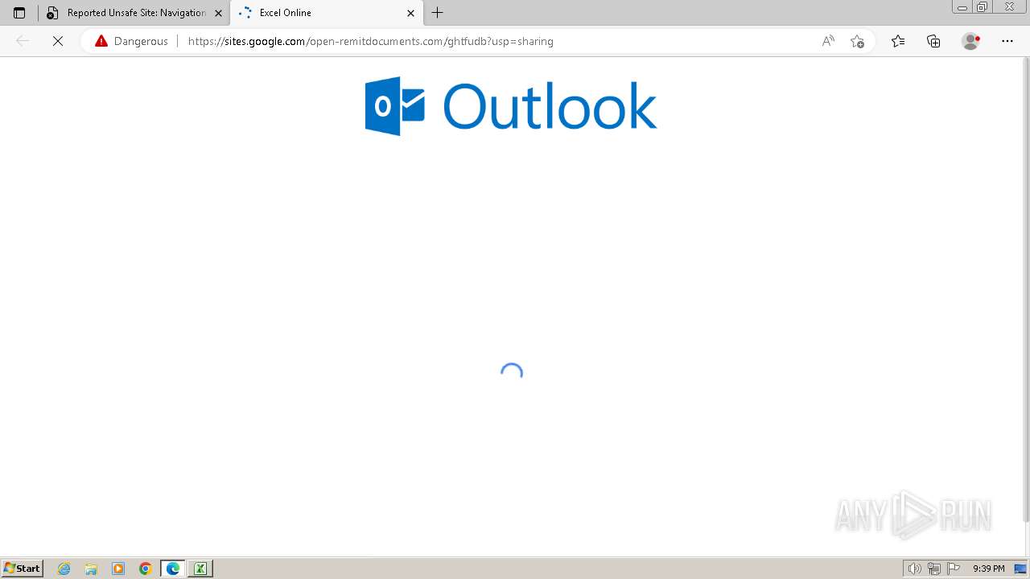Viewport: 1030px width, 579px height.
Task: Switch to Reported Unsafe Site tab
Action: 134,13
